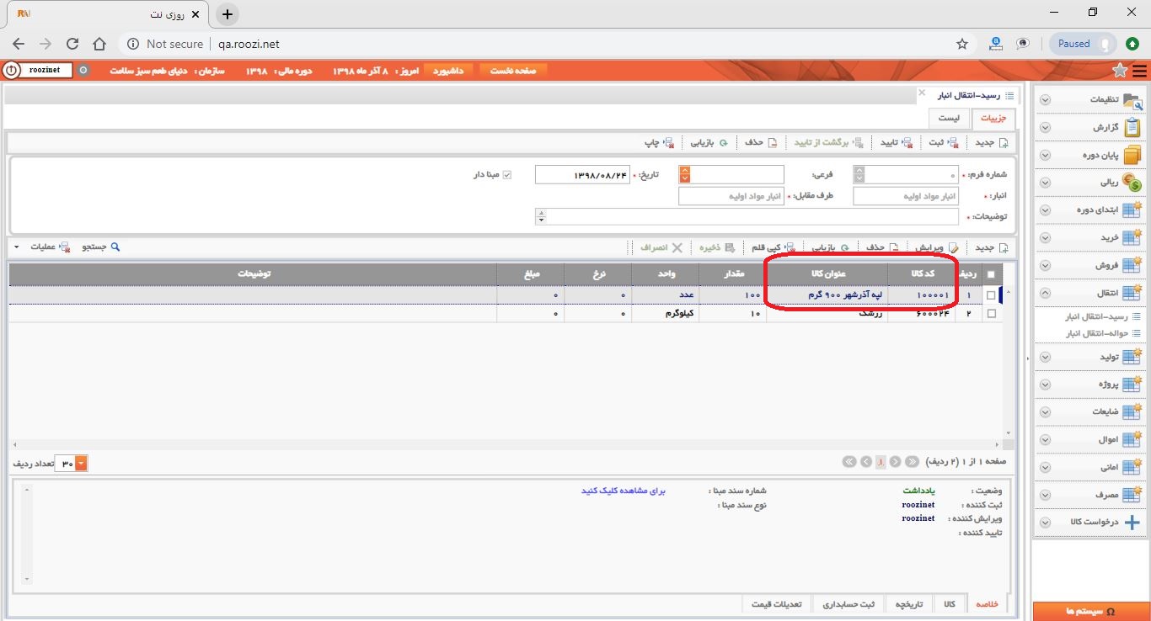Click the زرشک item title cell
Screen dimensions: 1151x621
pyautogui.click(x=827, y=314)
